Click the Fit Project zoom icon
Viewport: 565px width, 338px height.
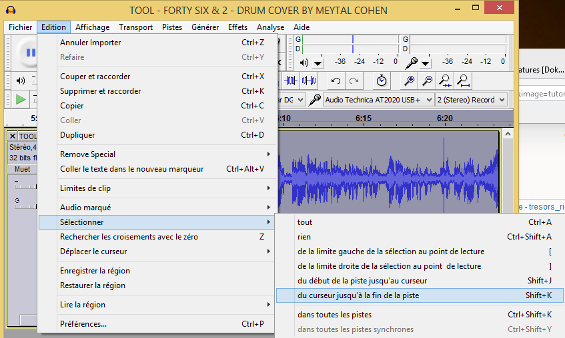(x=463, y=81)
